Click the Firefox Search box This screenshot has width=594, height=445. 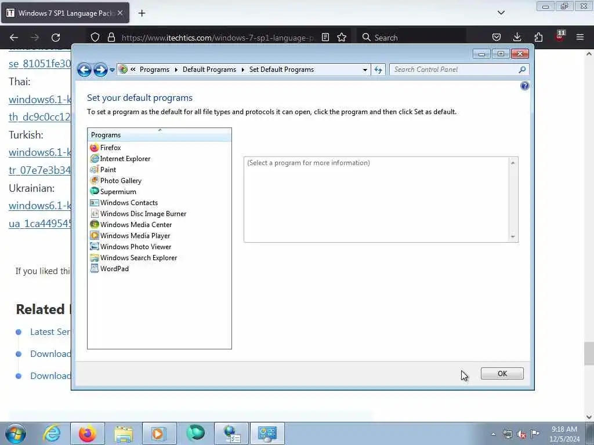point(412,38)
